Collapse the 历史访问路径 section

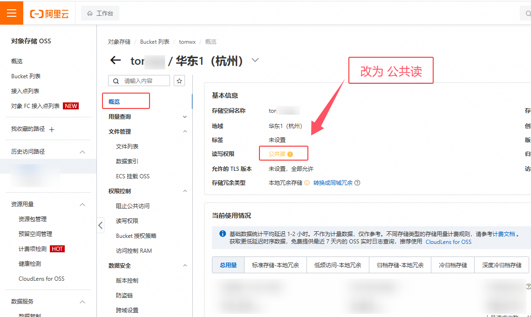pos(82,152)
